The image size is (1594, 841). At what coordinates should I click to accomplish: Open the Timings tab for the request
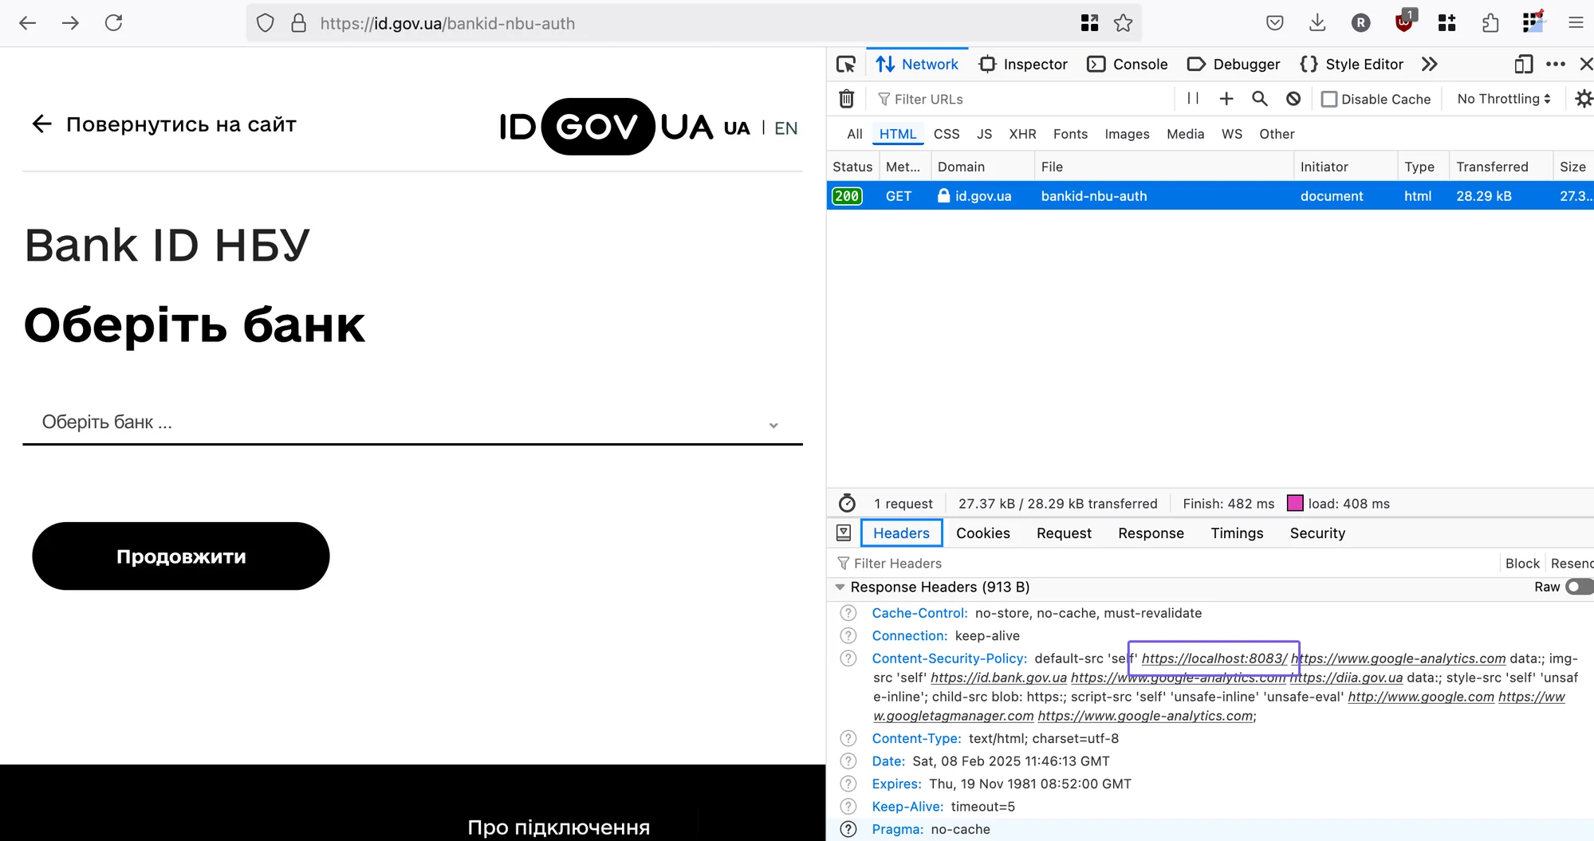[1236, 533]
